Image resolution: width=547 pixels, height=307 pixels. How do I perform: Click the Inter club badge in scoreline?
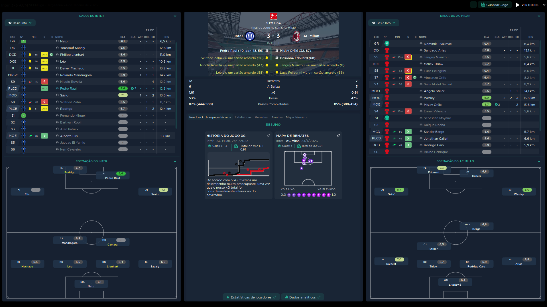[250, 36]
